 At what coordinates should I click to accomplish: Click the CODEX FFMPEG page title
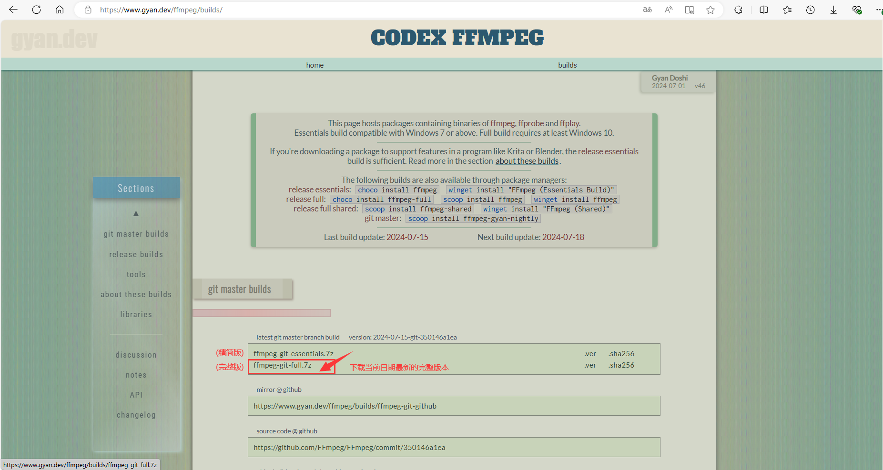[457, 38]
